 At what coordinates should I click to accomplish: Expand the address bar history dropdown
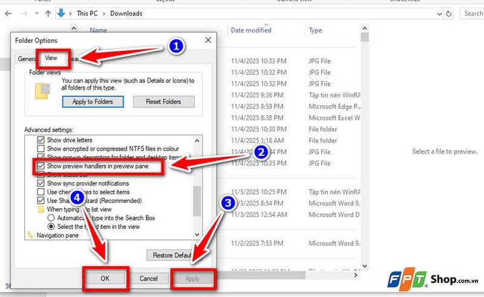440,14
